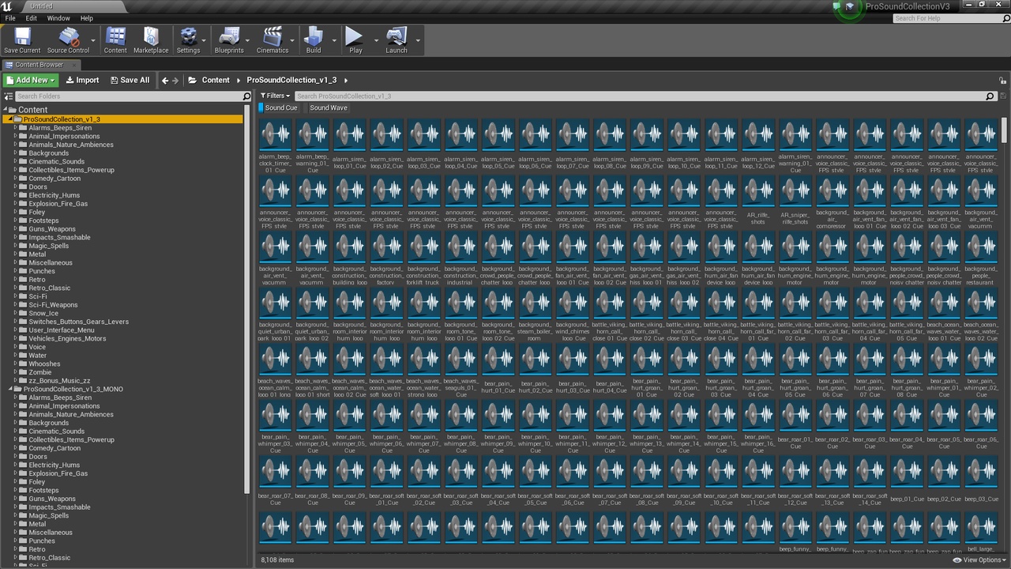1011x569 pixels.
Task: Open the Window menu
Action: 58,18
